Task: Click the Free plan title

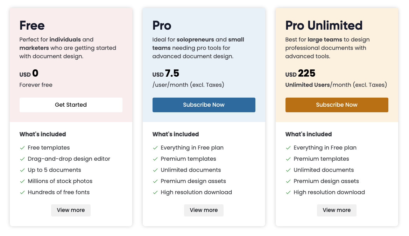Action: tap(32, 25)
